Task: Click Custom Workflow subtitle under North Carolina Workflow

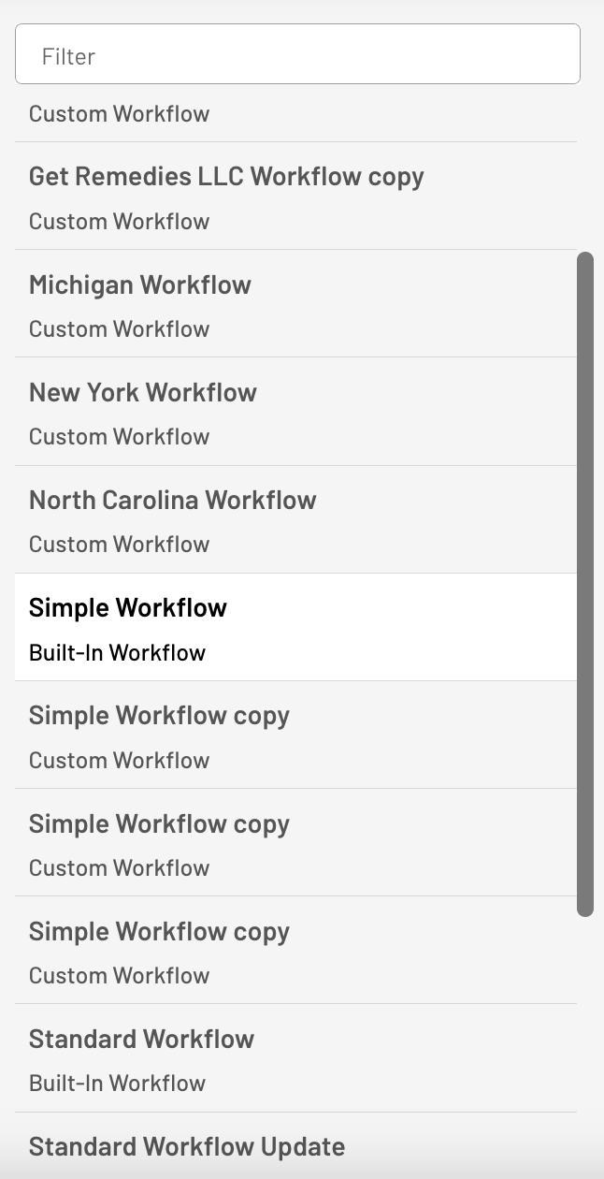Action: pos(119,545)
